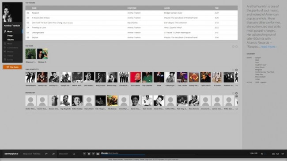Open album Bridget Jones's Diary
287x161 pixels.
pos(173,13)
